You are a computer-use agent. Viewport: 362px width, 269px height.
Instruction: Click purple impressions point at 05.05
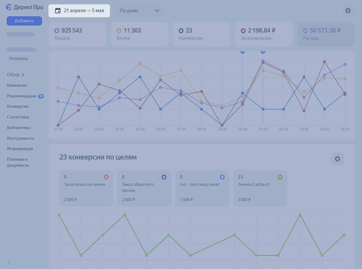pyautogui.click(x=345, y=64)
